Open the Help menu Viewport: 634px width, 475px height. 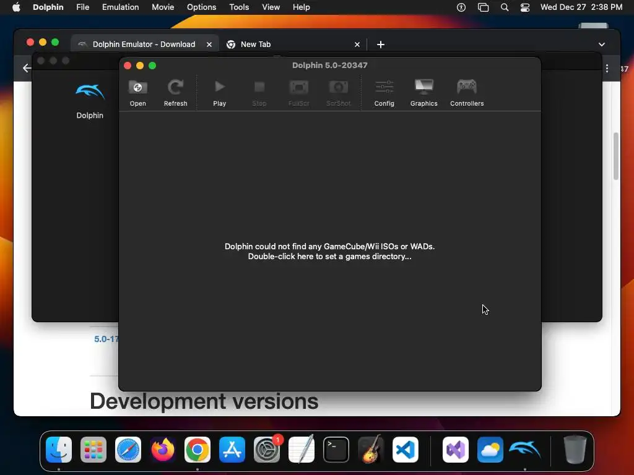(302, 7)
